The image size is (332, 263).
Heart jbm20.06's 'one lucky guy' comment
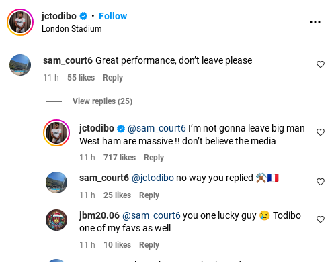click(x=321, y=219)
